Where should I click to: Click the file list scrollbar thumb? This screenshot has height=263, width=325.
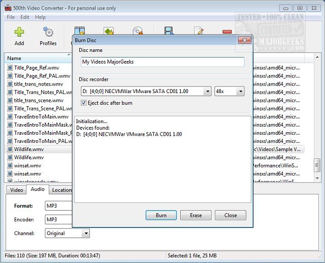(x=317, y=165)
